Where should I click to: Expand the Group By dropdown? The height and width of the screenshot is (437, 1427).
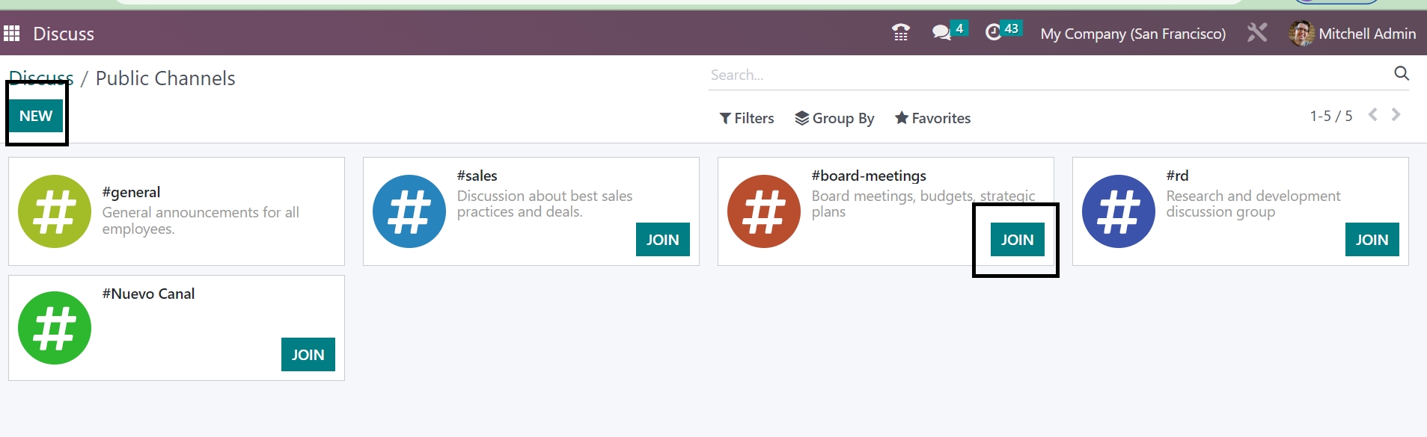point(834,118)
